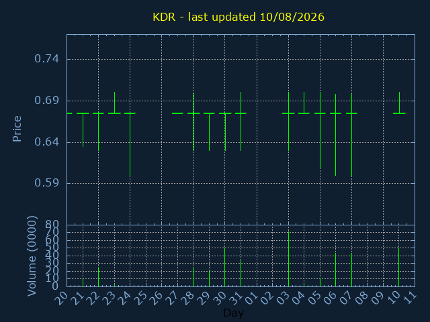This screenshot has width=430, height=322.
Task: Select the 0.74 price axis label
Action: click(x=46, y=58)
